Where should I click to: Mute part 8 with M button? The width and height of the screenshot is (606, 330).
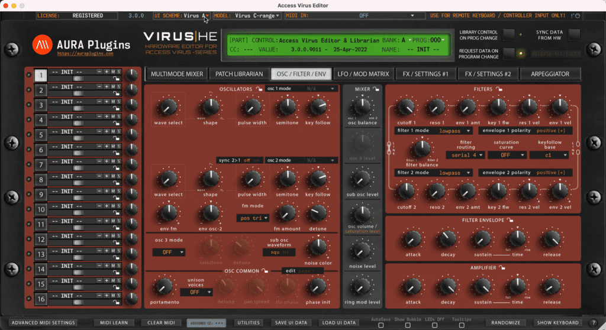pos(113,176)
